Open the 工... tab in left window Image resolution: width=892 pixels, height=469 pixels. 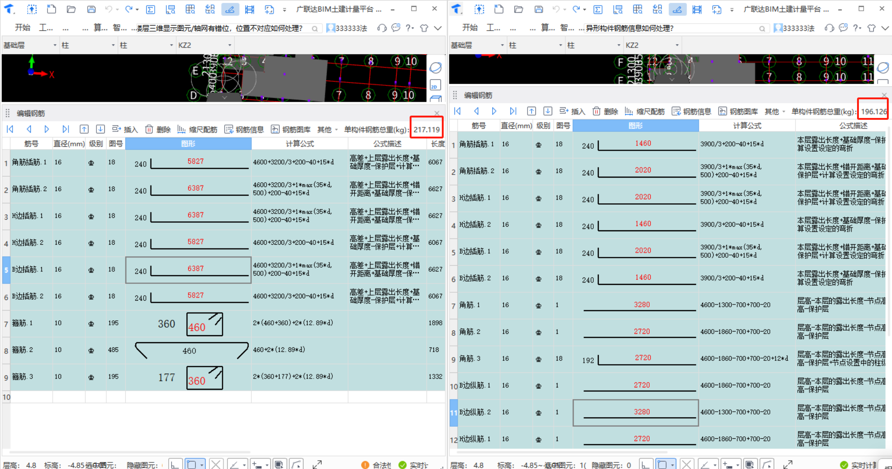[46, 28]
